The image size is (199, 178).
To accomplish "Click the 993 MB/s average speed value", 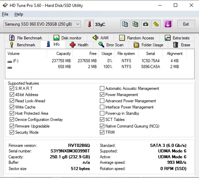I will coord(177,162).
